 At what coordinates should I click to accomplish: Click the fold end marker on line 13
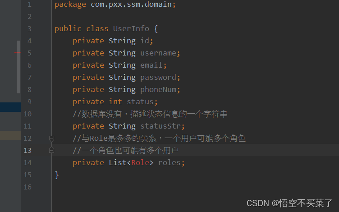click(x=51, y=150)
